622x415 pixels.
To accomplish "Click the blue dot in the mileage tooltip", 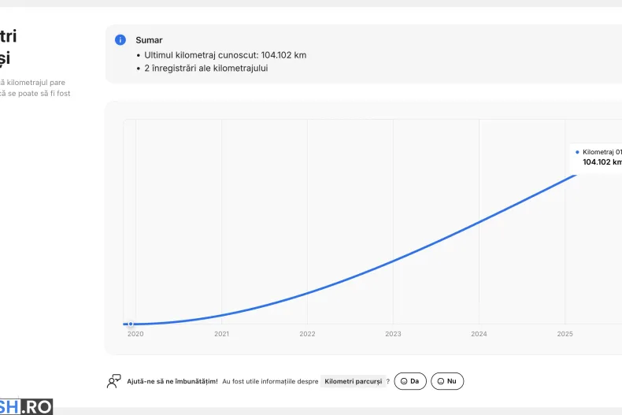I will pos(577,152).
